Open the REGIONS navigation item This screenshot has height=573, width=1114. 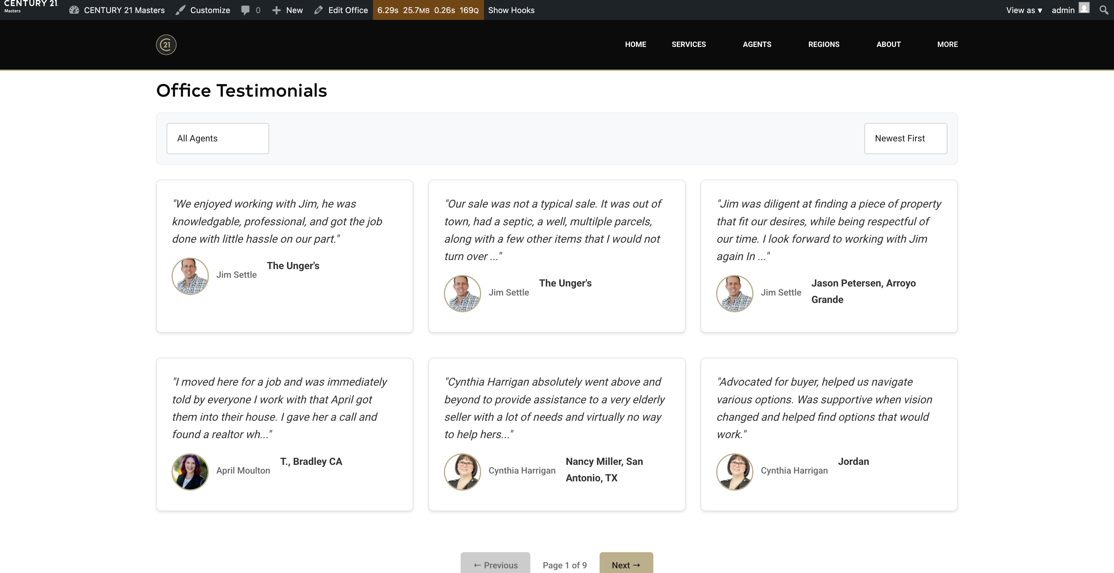[x=824, y=44]
